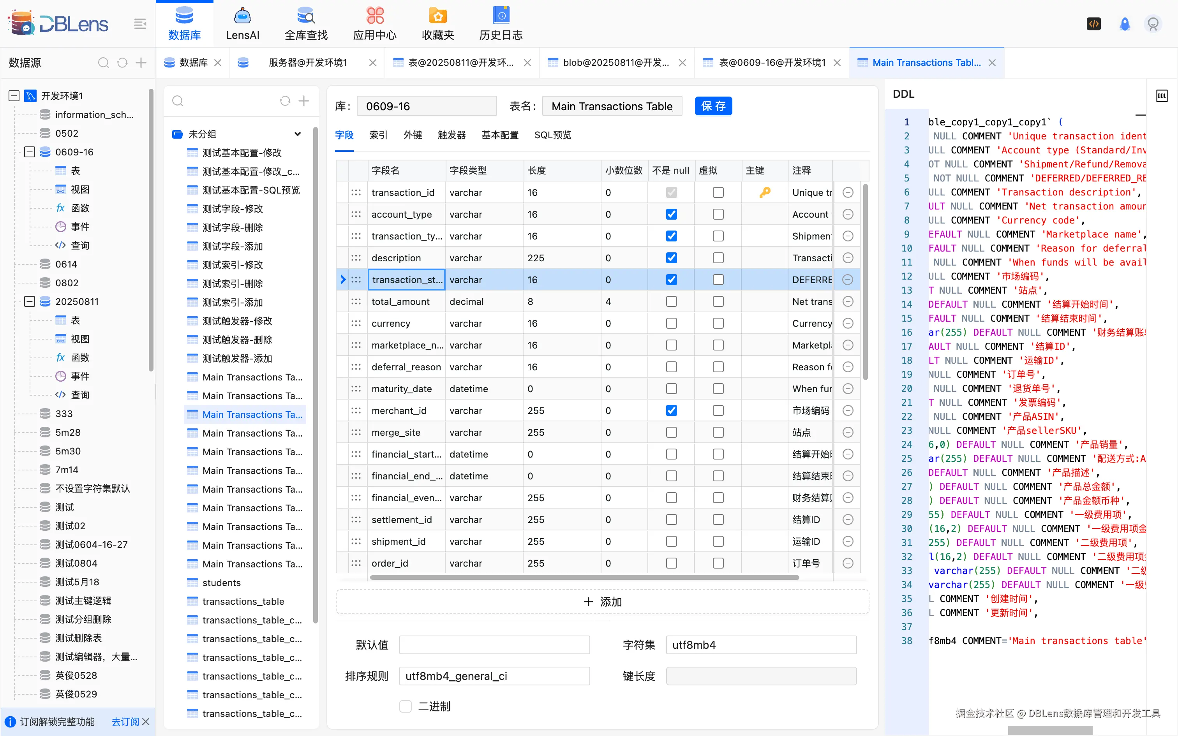This screenshot has height=736, width=1178.
Task: Click the notification bell icon
Action: coord(1125,24)
